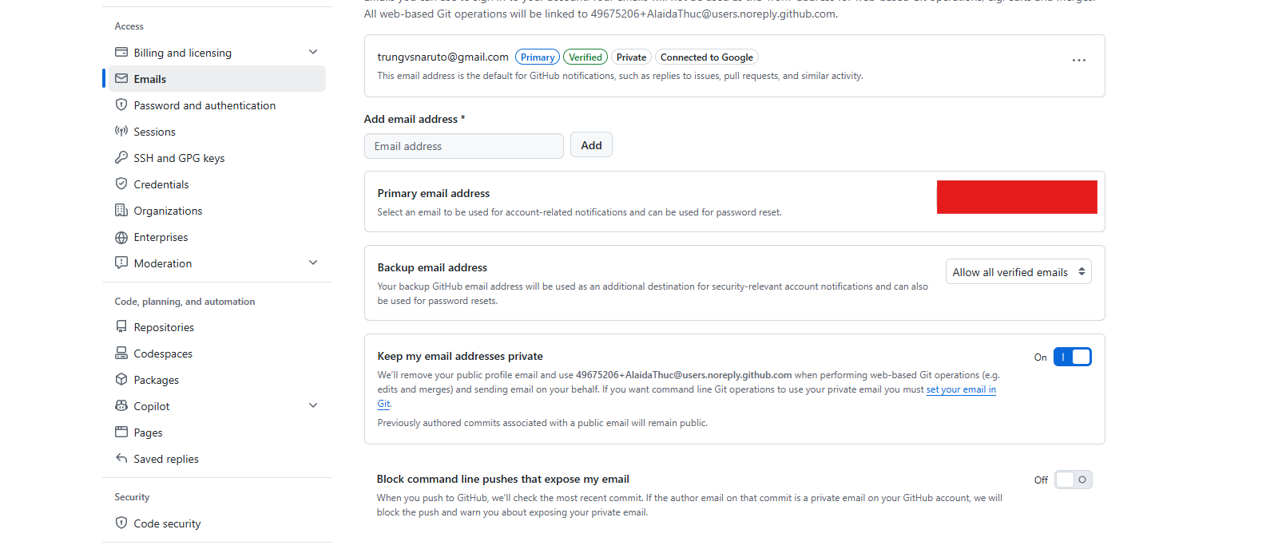Expand the Moderation section chevron
The image size is (1282, 549).
click(313, 263)
